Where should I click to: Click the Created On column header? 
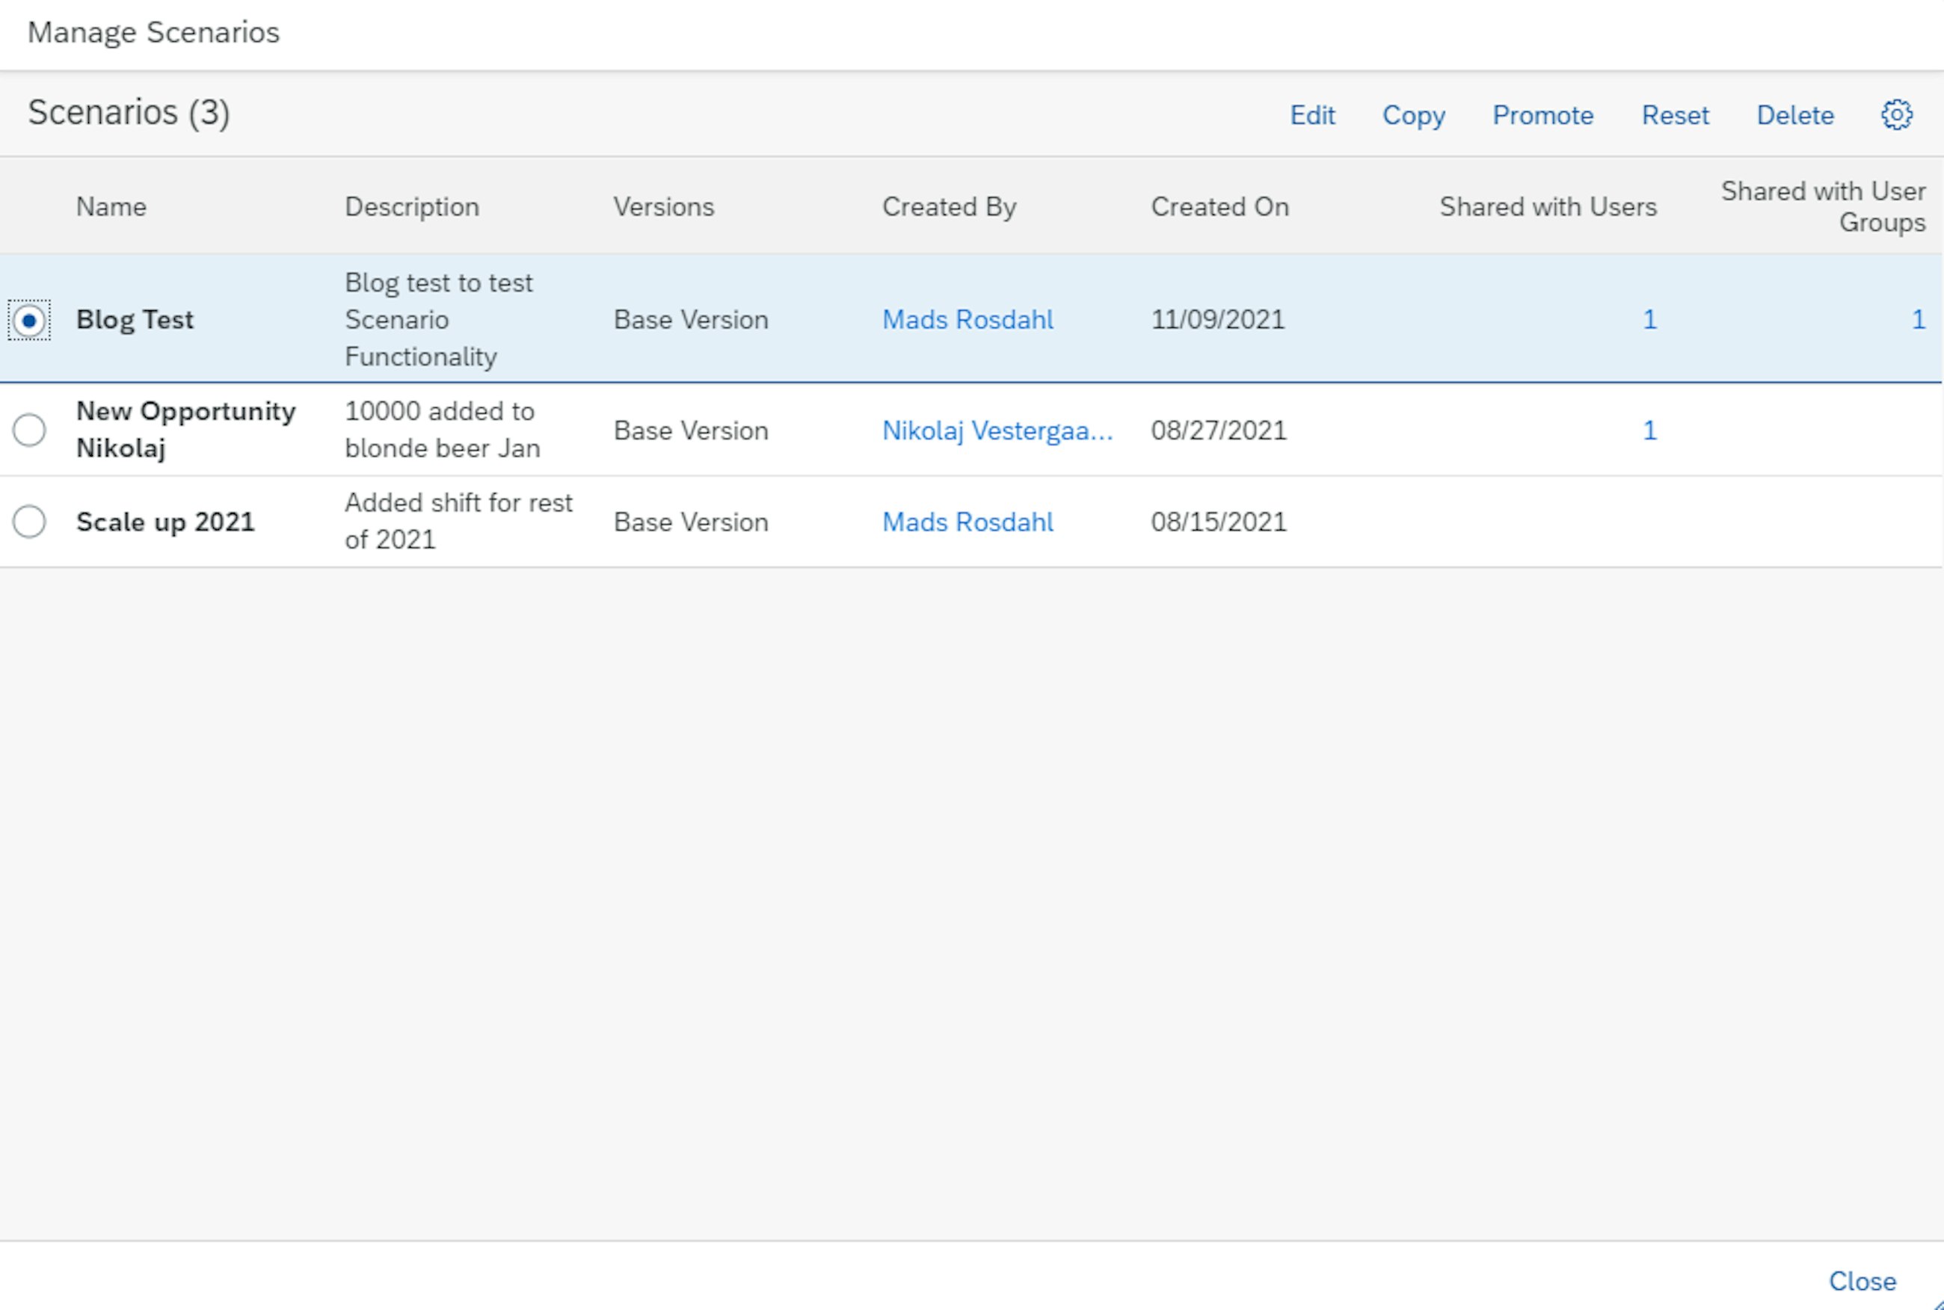pyautogui.click(x=1219, y=207)
